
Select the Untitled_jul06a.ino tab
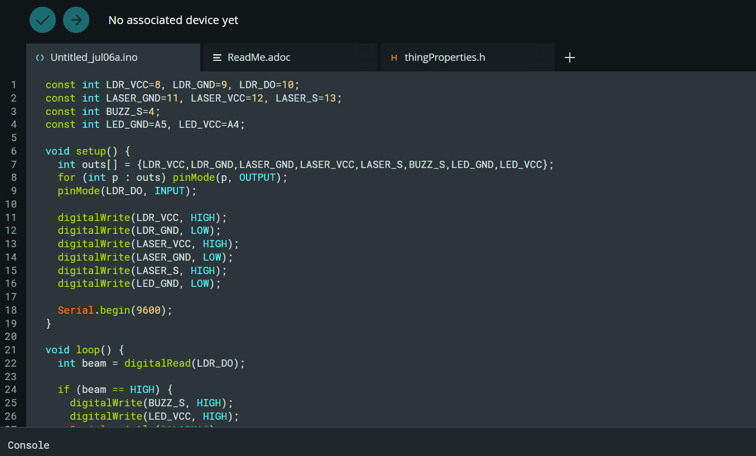point(113,57)
